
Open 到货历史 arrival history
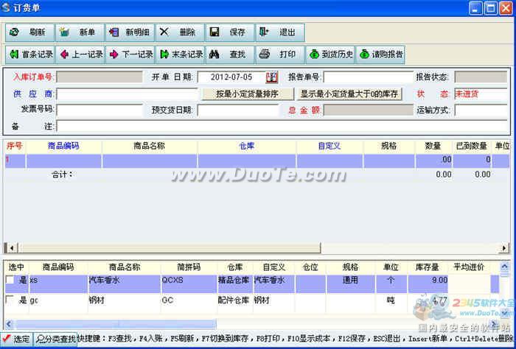coord(330,54)
